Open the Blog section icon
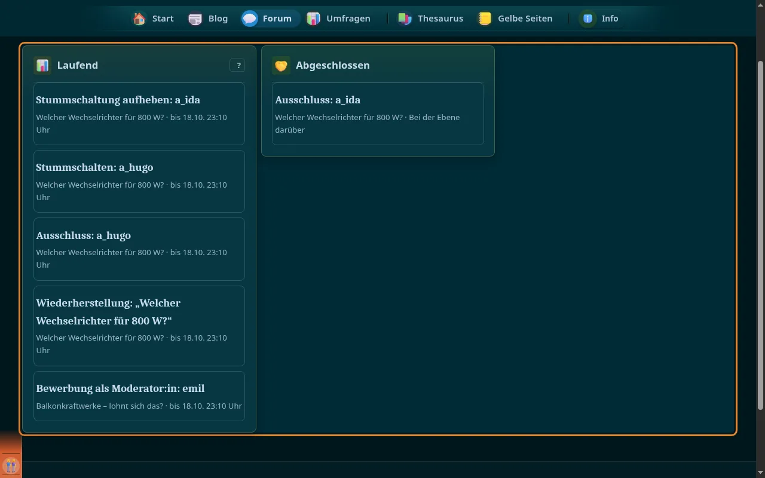The height and width of the screenshot is (478, 765). pos(195,19)
